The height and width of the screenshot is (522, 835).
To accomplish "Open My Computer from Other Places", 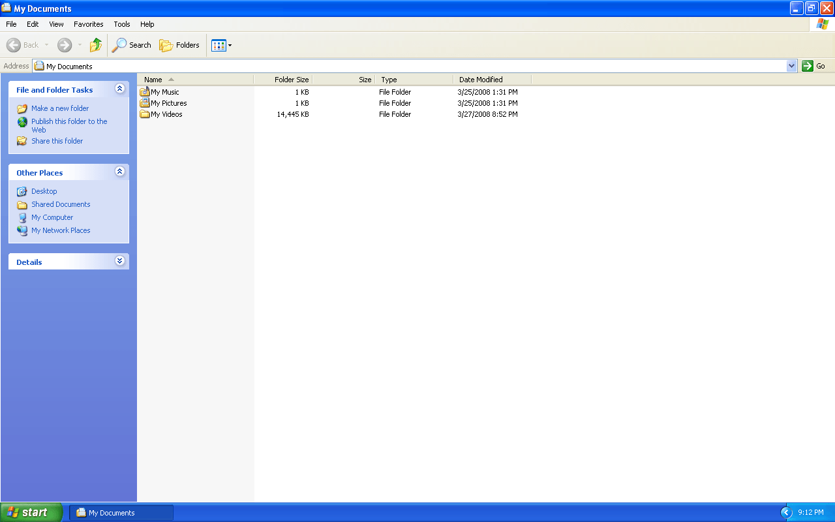I will pos(52,217).
